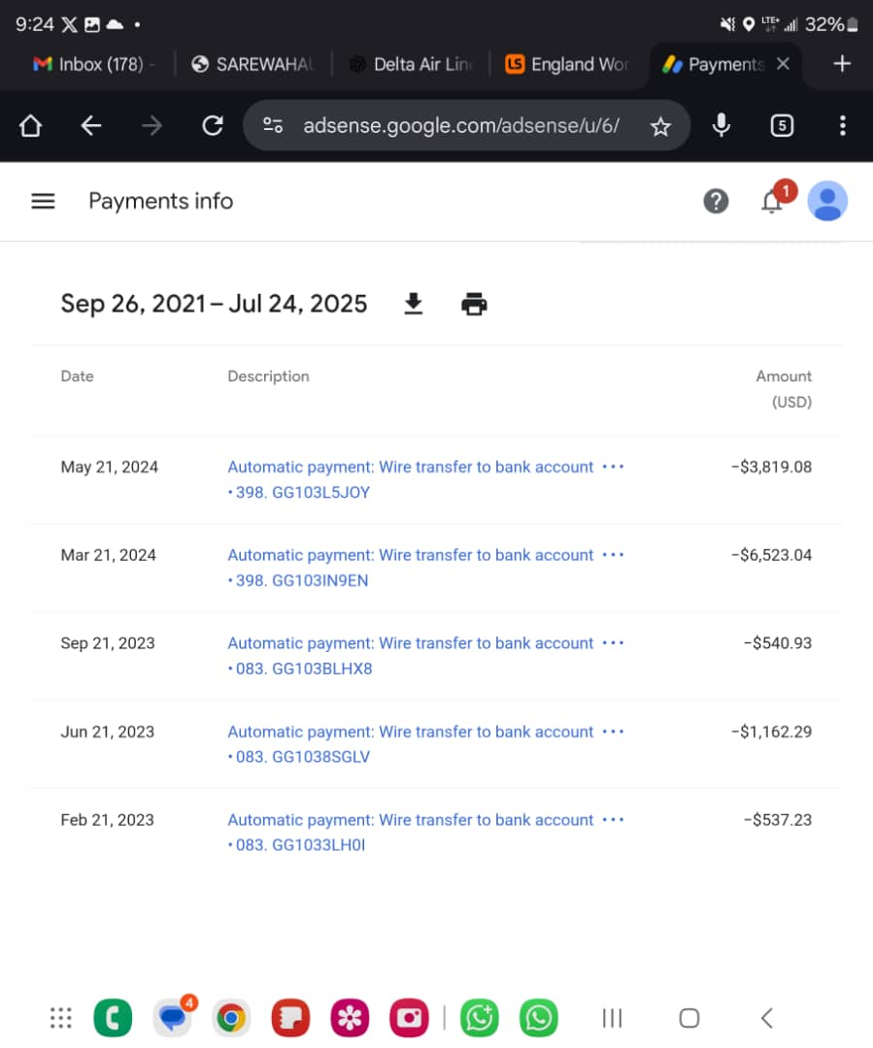873x1048 pixels.
Task: Expand details for the Sep 21, 2023 payment
Action: [x=613, y=643]
